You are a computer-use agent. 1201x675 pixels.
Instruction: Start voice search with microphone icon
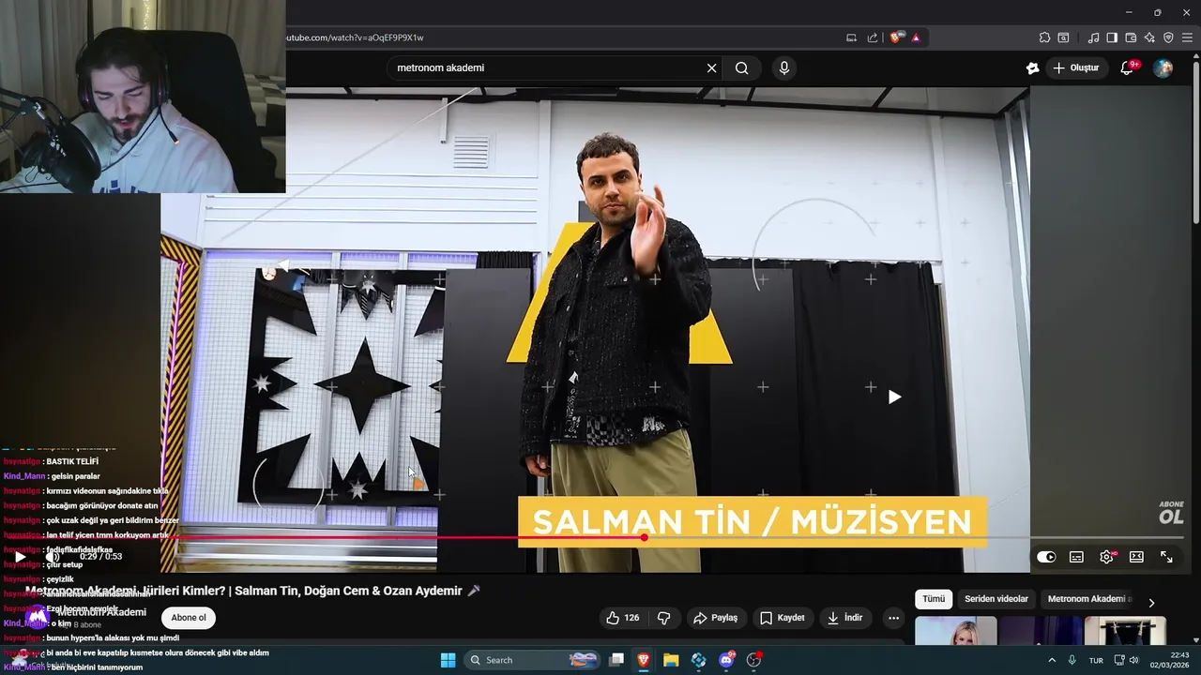tap(783, 67)
